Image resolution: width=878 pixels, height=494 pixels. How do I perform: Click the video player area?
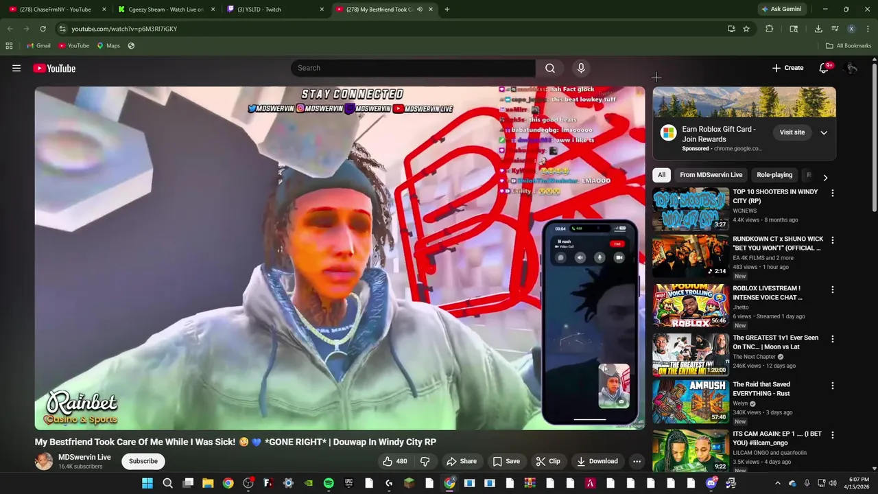coord(340,258)
